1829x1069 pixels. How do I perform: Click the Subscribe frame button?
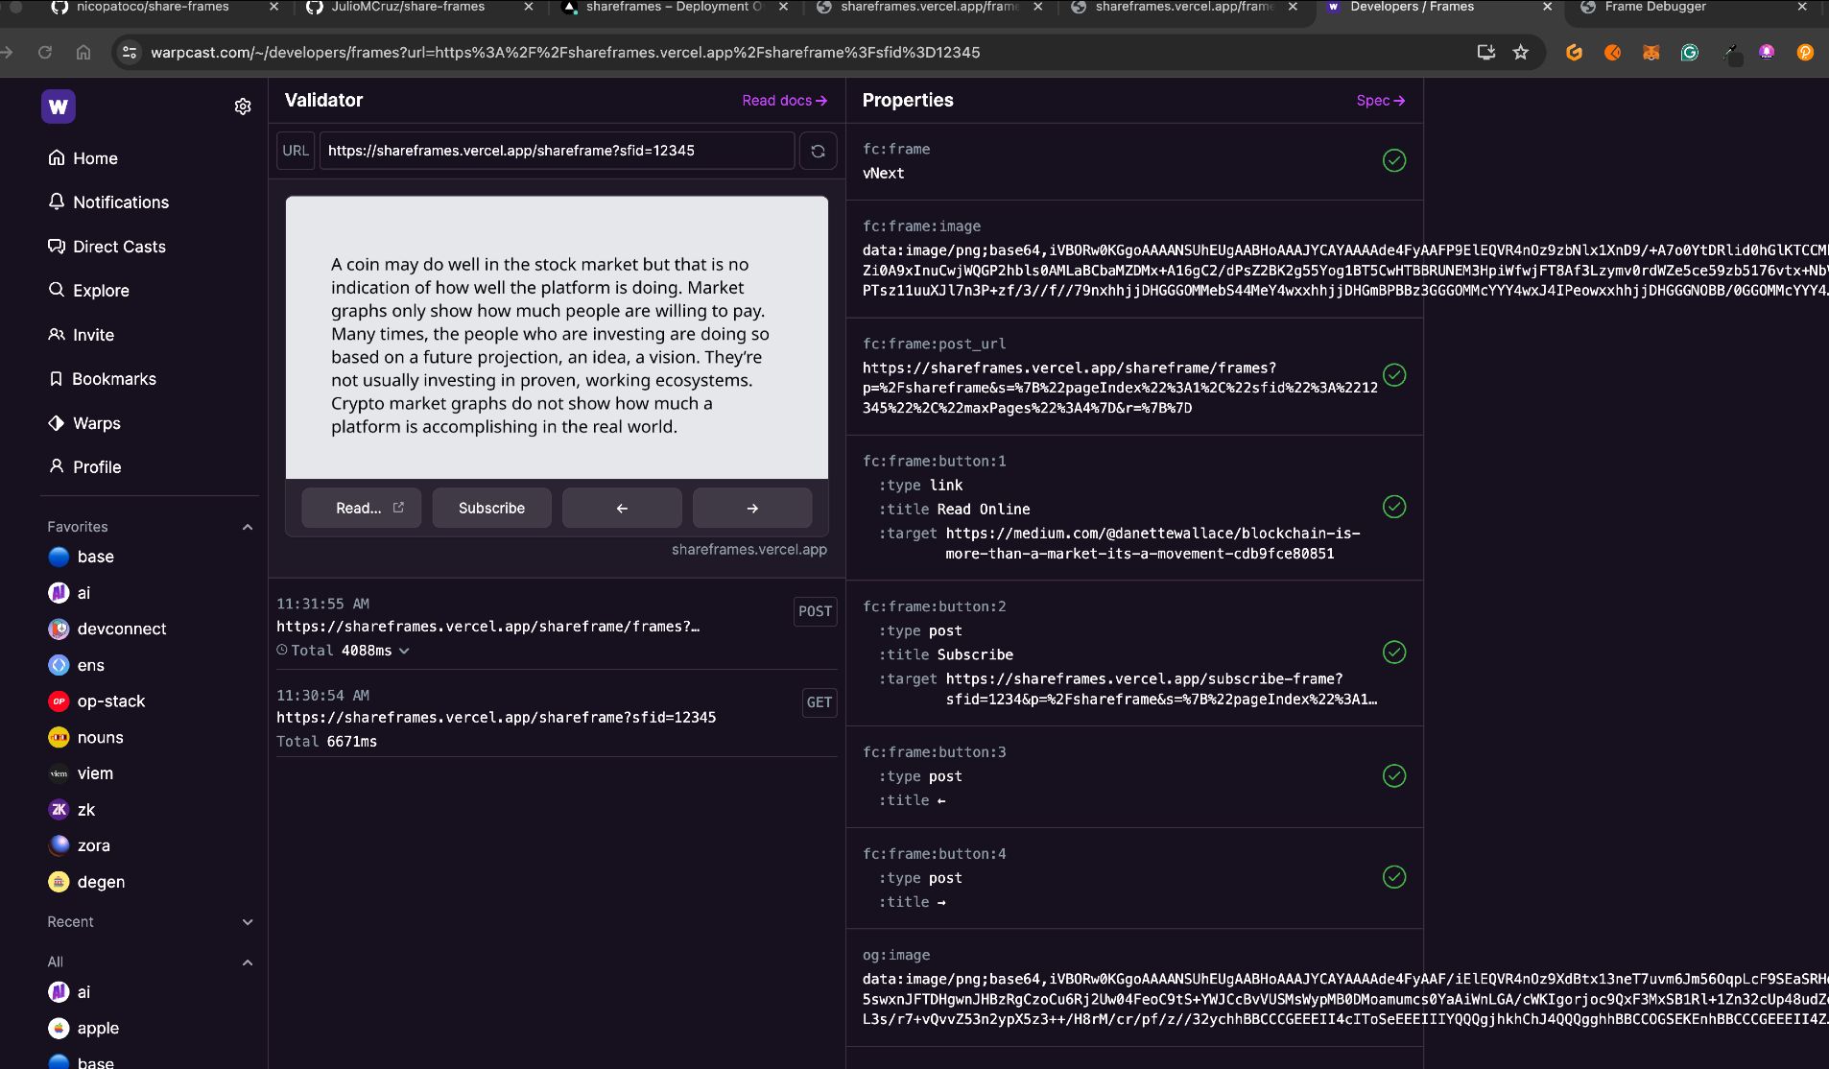coord(491,508)
